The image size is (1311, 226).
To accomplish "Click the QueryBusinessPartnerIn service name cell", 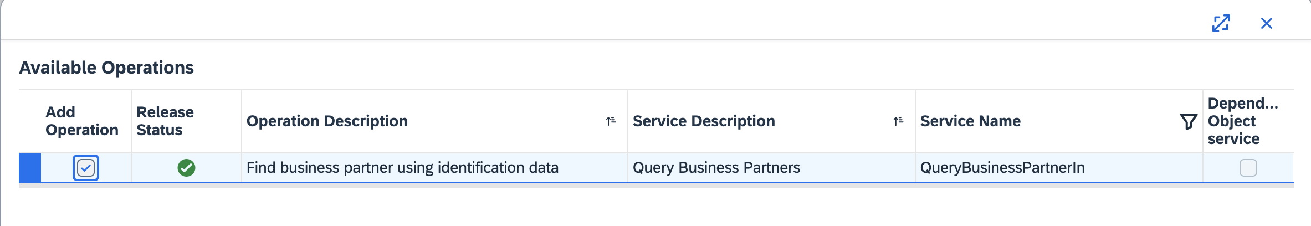I will (1002, 168).
